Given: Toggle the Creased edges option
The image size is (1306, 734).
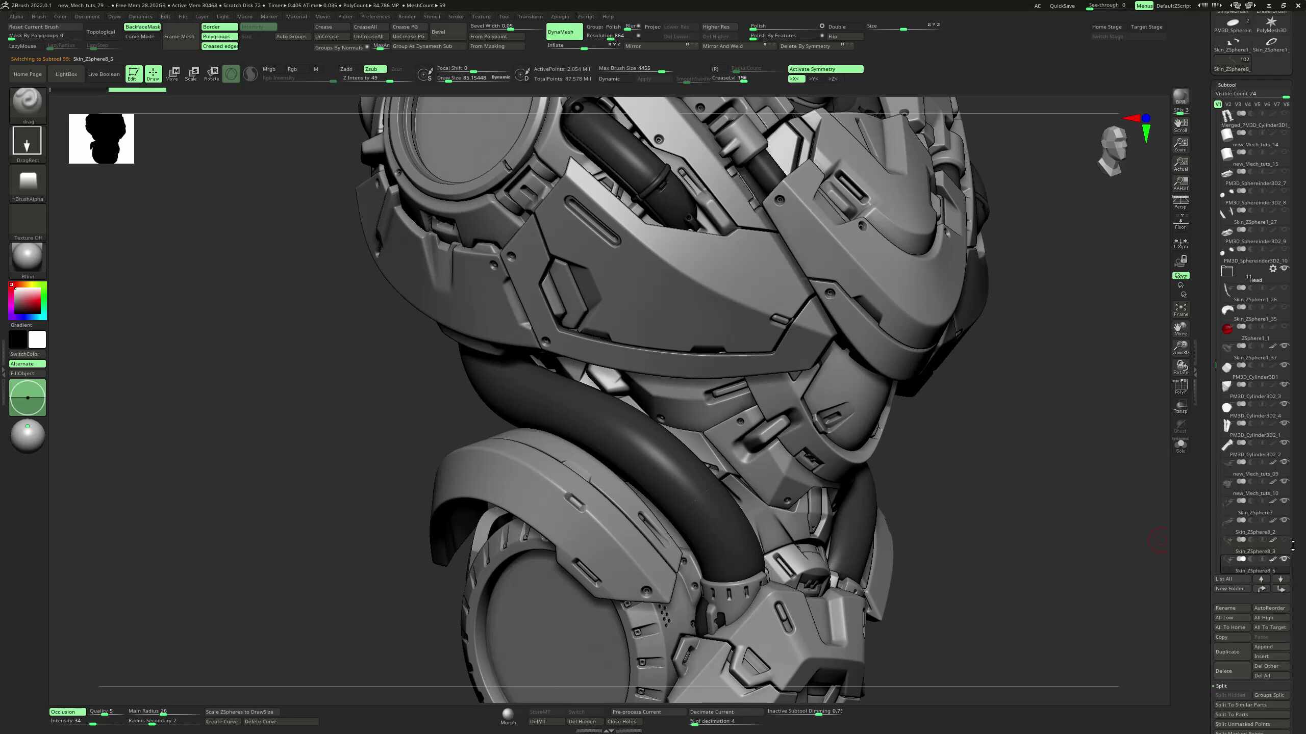Looking at the screenshot, I should (220, 46).
